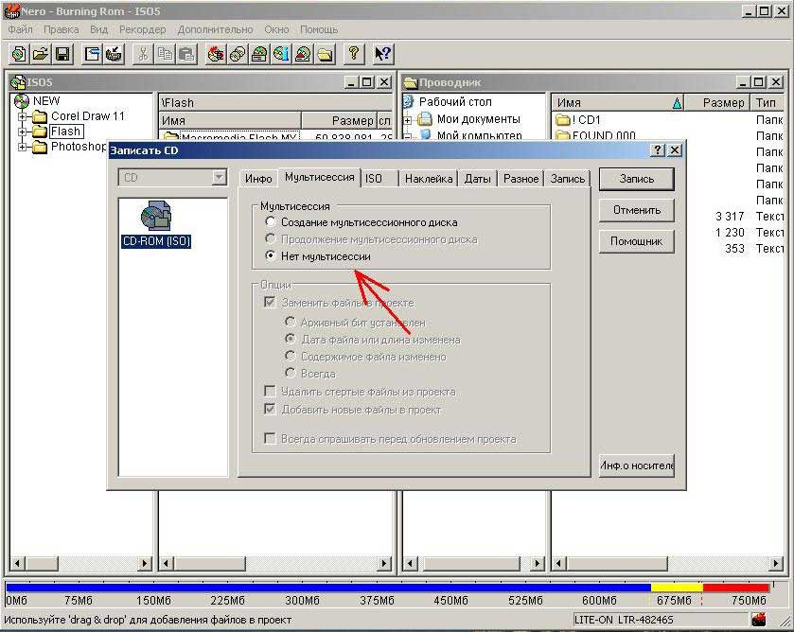Click the burn CD toolbar icon

coord(216,54)
